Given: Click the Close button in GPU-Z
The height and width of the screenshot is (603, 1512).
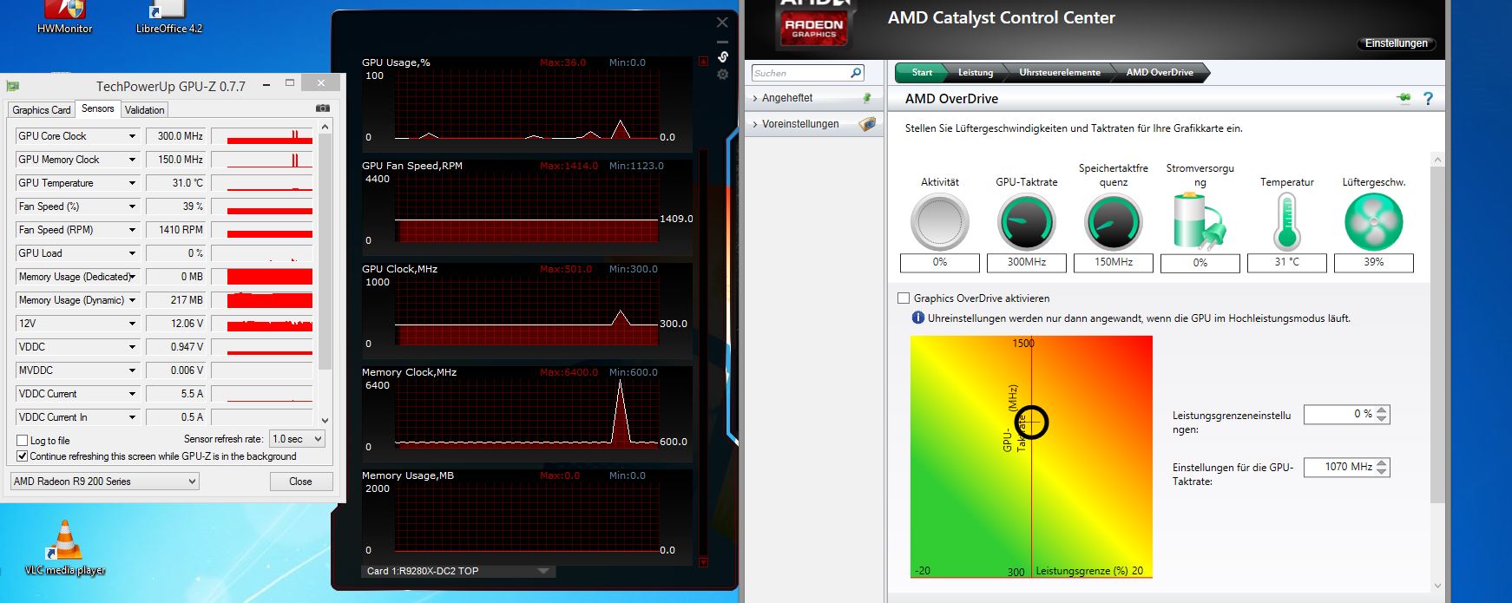Looking at the screenshot, I should point(300,482).
